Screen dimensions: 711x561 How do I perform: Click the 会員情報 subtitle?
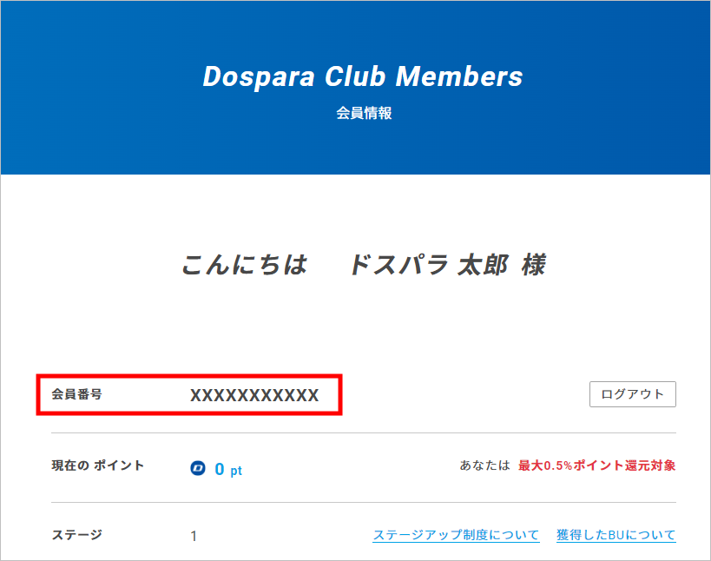pos(364,113)
